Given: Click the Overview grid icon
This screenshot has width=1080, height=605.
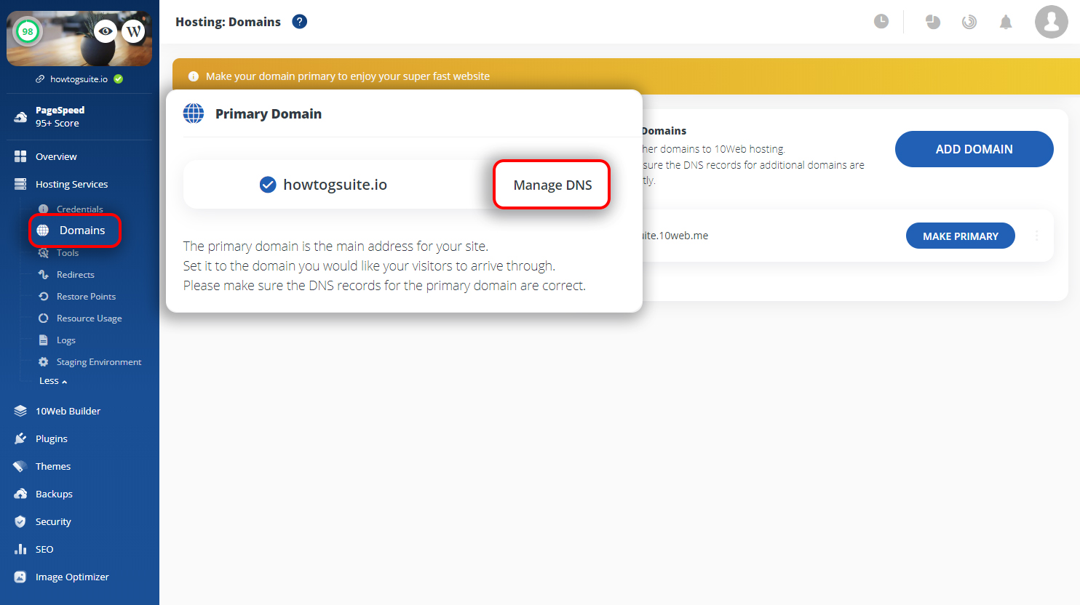Looking at the screenshot, I should pyautogui.click(x=20, y=156).
